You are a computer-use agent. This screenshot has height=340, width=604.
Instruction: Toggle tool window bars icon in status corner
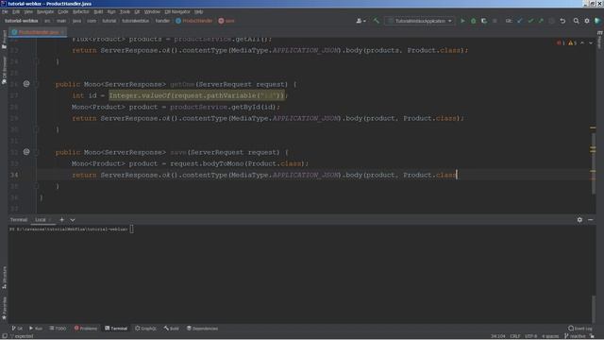[4, 336]
